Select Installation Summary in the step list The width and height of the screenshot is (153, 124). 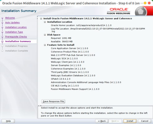pos(18,41)
